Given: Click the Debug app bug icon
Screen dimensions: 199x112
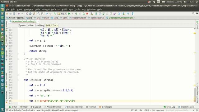Looking at the screenshot, I should 76,14.
